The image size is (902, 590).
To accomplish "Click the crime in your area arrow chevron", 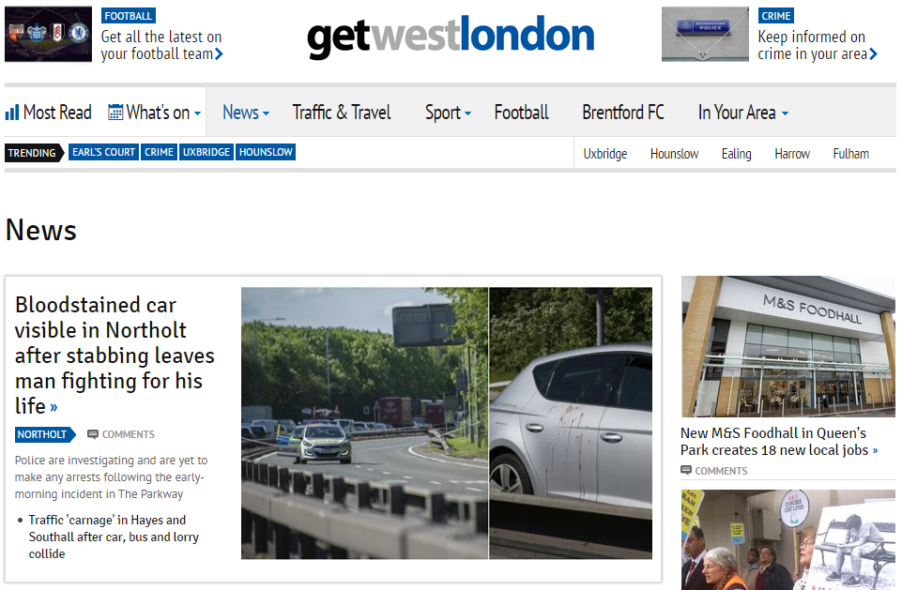I will pos(873,54).
